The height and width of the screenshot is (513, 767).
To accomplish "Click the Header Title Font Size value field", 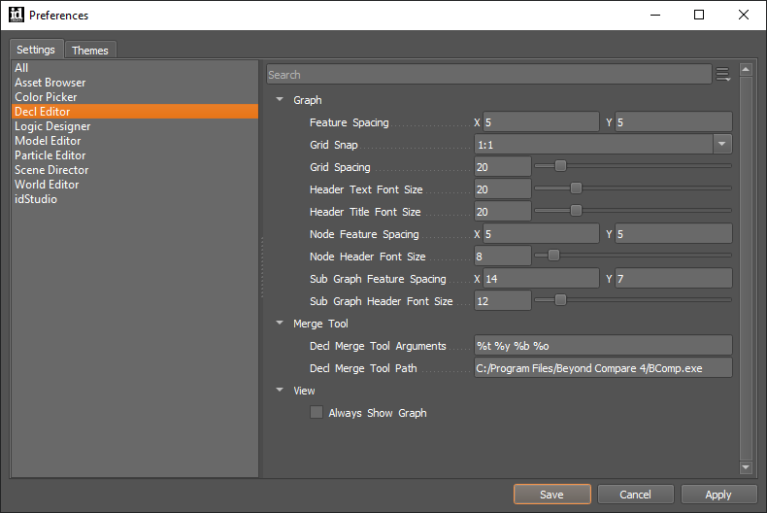I will 502,212.
